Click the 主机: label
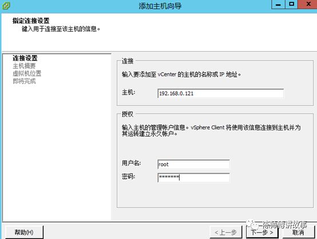The image size is (317, 239). pos(128,92)
